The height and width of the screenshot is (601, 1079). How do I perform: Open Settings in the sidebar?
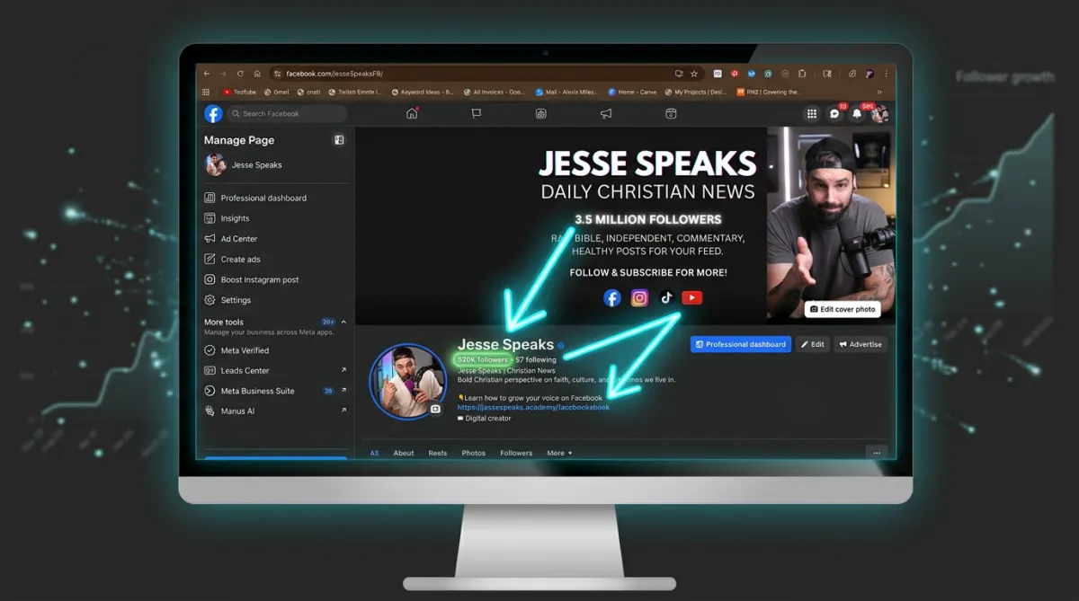[x=275, y=300]
